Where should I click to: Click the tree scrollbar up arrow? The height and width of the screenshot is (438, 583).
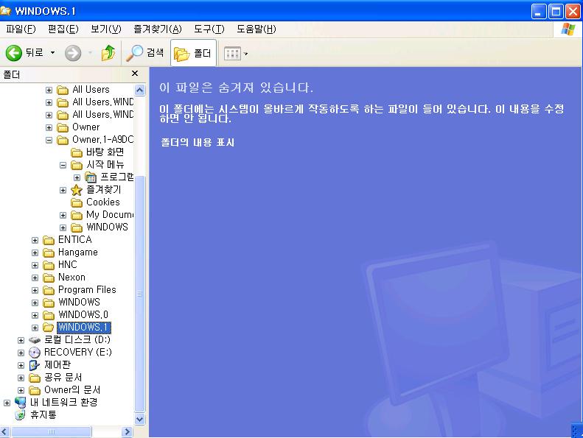point(140,90)
